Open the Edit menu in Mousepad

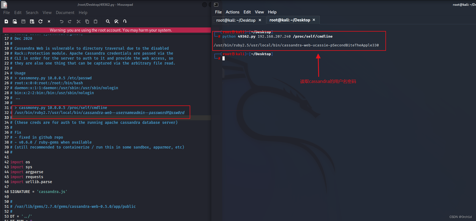tap(18, 13)
